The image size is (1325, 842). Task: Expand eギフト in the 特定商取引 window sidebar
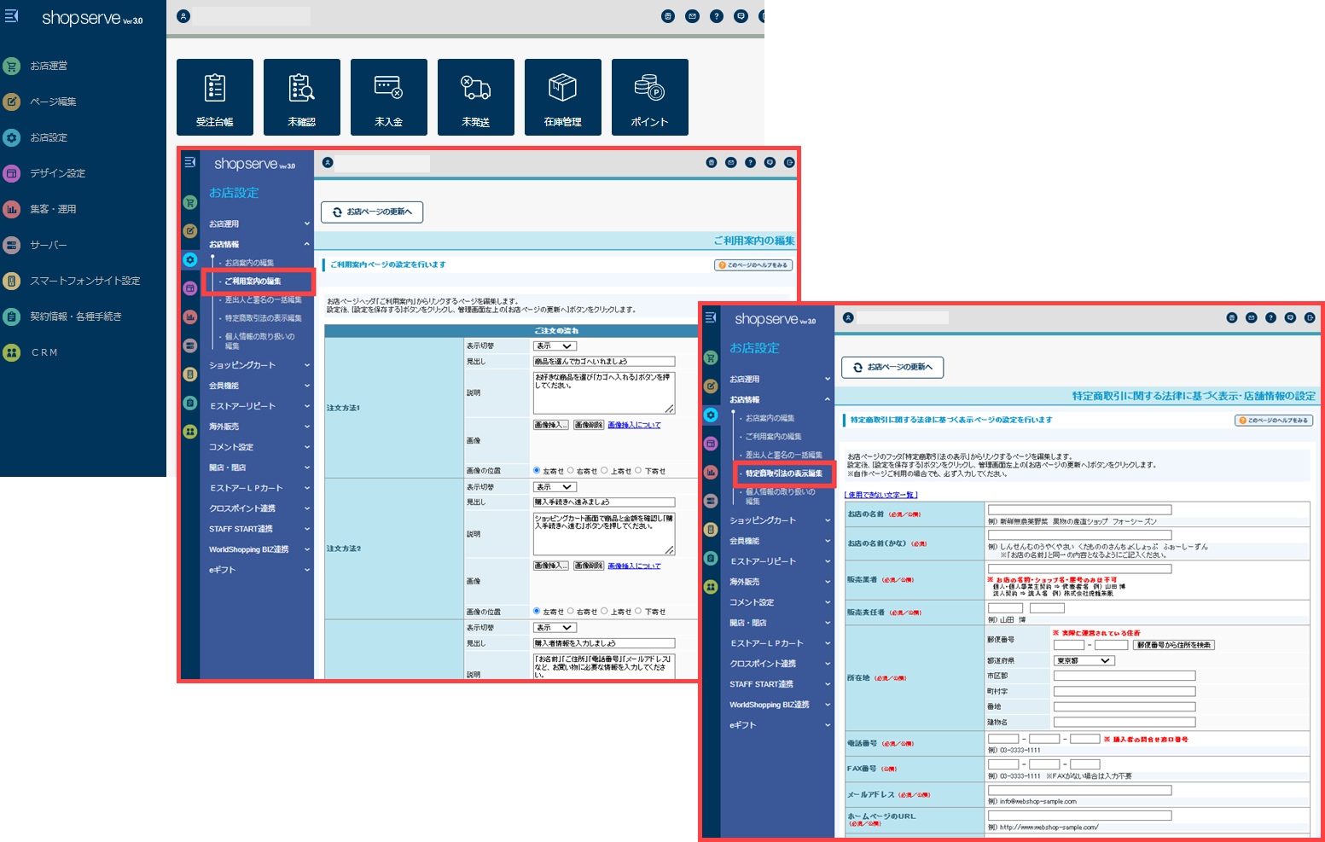pos(778,725)
